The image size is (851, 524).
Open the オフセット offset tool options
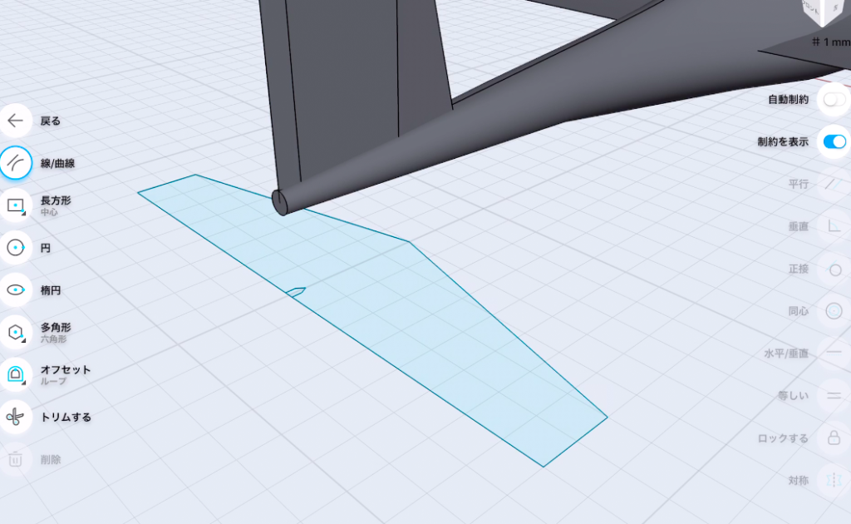[16, 374]
